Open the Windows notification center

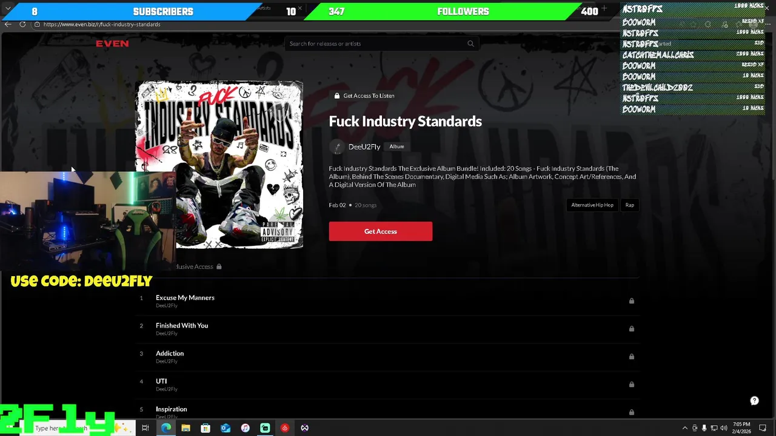pyautogui.click(x=763, y=428)
